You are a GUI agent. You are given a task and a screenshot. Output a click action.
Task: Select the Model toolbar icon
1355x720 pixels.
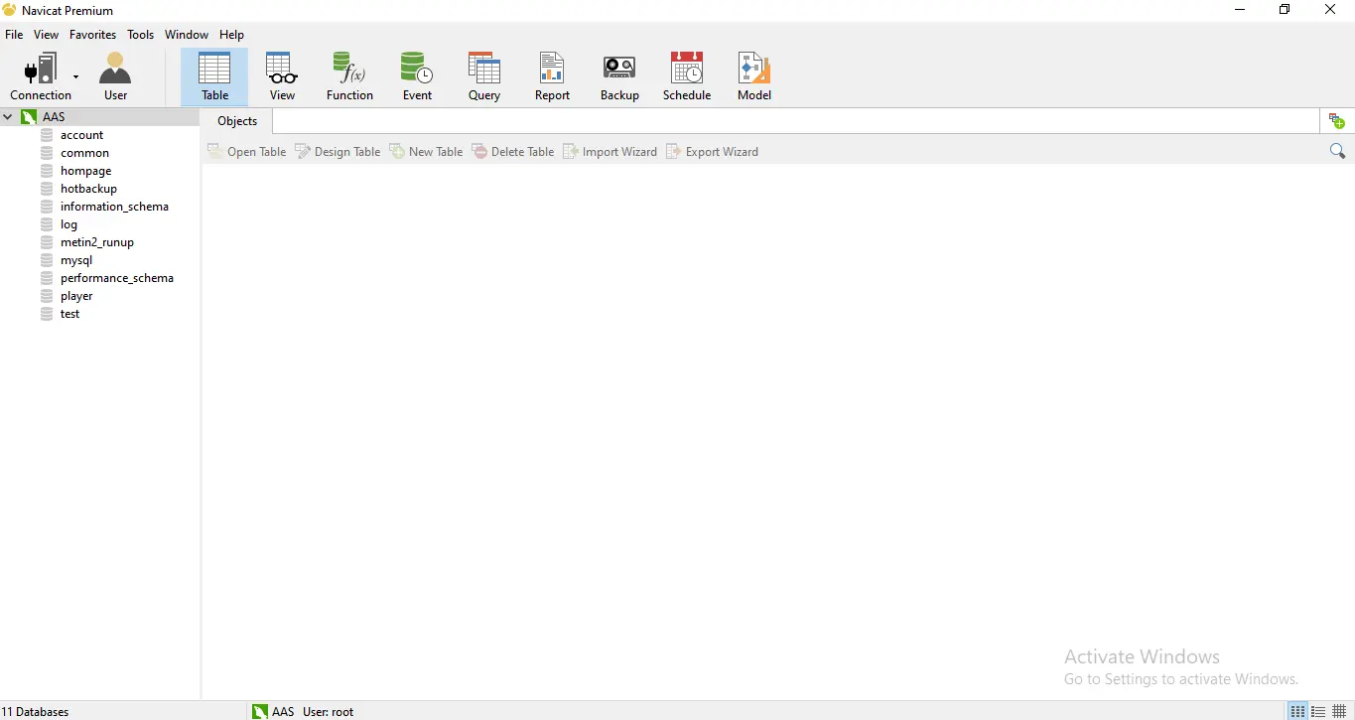[x=753, y=76]
